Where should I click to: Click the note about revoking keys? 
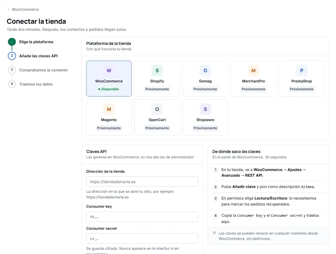(268, 236)
